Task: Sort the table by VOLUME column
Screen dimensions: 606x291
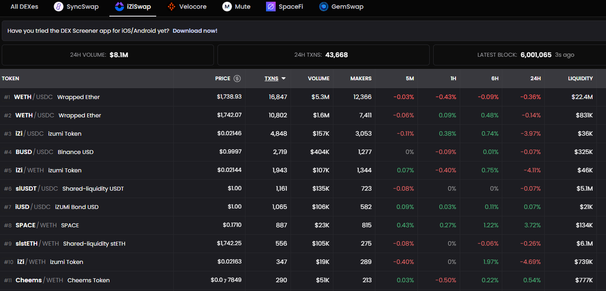Action: click(x=319, y=78)
